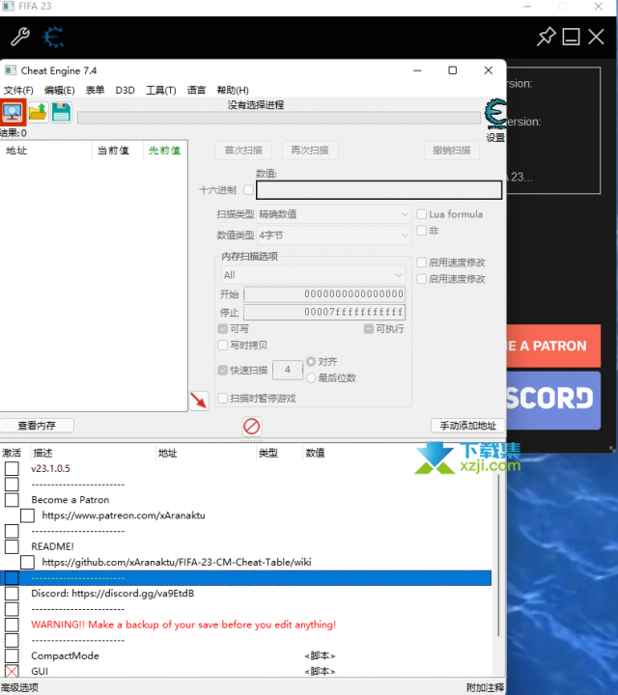
Task: Click the 首次扫描 first scan button
Action: (243, 151)
